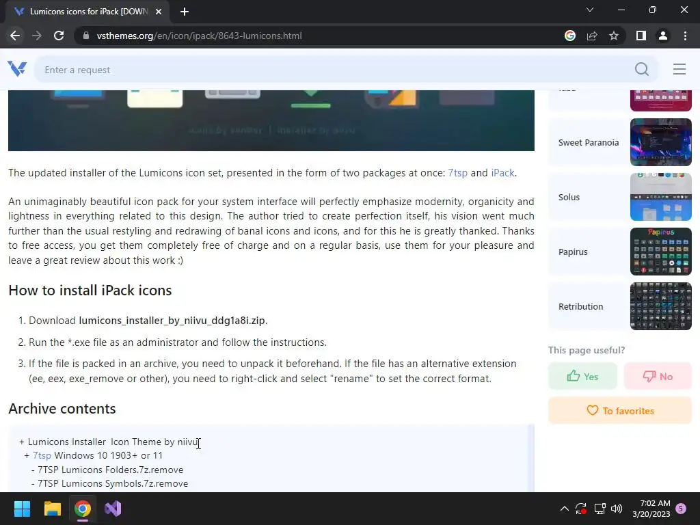Viewport: 700px width, 525px height.
Task: Follow the 7tsp link in description
Action: 457,173
